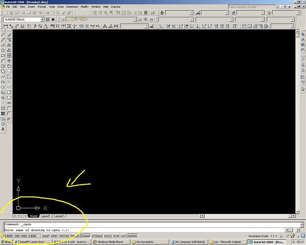The height and width of the screenshot is (245, 306).
Task: Toggle ORTHO mode in status bar
Action: (x=64, y=236)
